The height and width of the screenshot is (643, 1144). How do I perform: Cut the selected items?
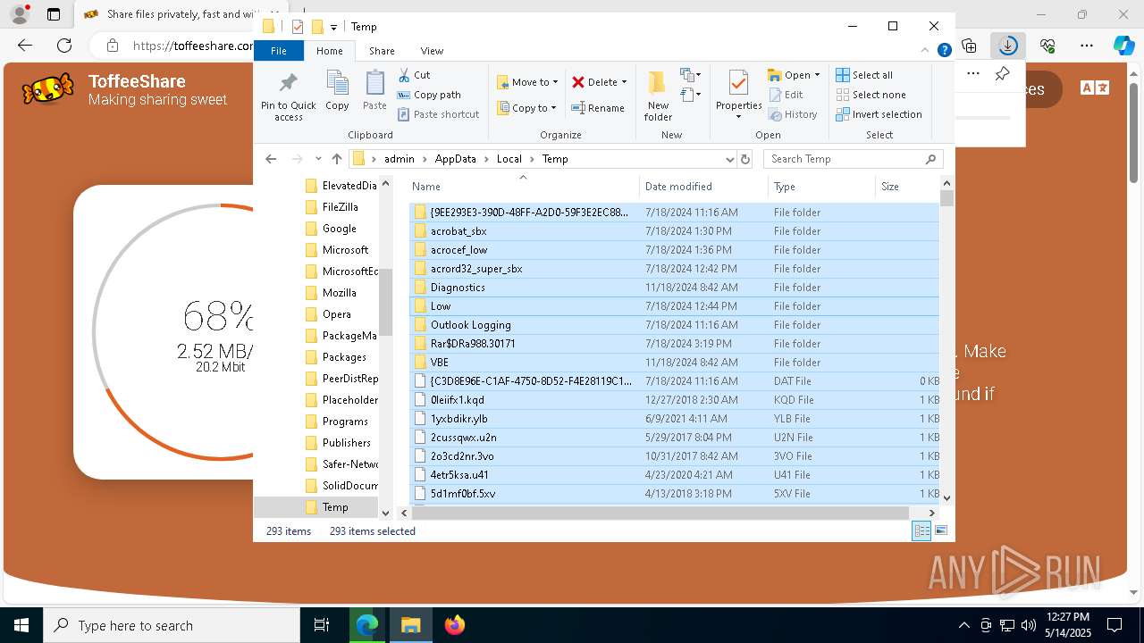tap(414, 75)
